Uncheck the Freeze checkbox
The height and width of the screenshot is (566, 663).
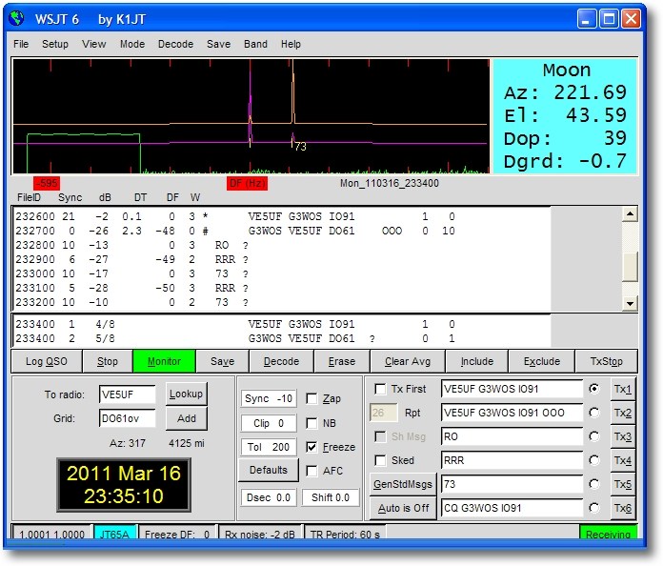(x=312, y=447)
